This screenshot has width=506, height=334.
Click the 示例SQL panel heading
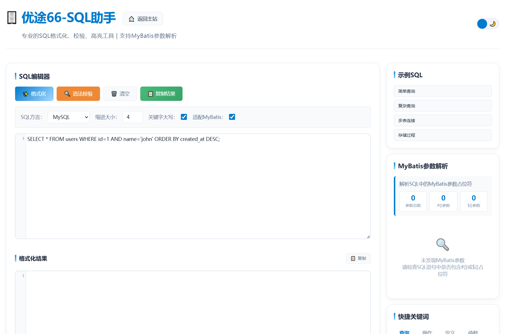point(410,75)
